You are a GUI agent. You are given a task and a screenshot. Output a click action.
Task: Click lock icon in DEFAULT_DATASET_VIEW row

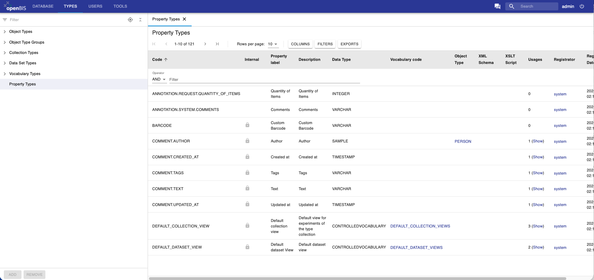pyautogui.click(x=247, y=247)
